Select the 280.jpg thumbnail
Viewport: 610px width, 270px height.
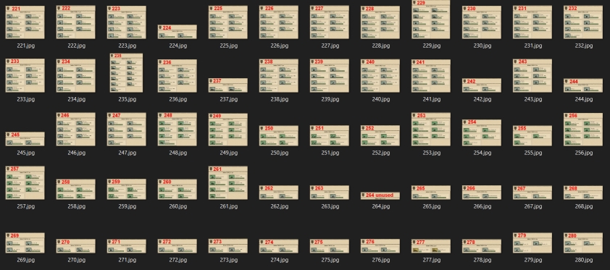pos(582,242)
